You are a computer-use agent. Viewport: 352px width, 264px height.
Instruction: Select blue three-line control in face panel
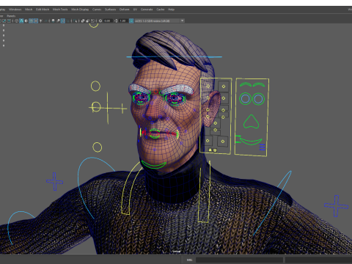click(x=262, y=147)
